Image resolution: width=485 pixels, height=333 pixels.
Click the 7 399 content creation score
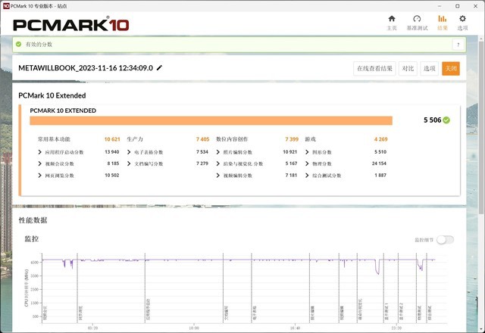click(x=292, y=139)
